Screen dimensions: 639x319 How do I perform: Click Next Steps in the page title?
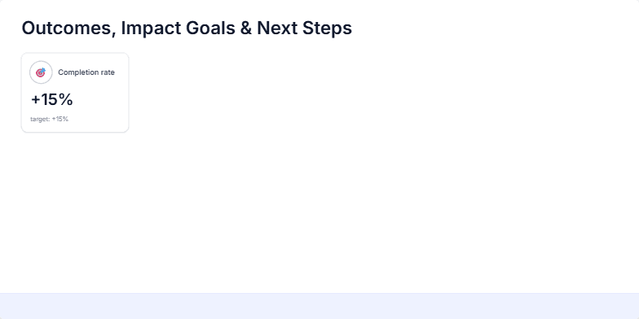click(305, 28)
